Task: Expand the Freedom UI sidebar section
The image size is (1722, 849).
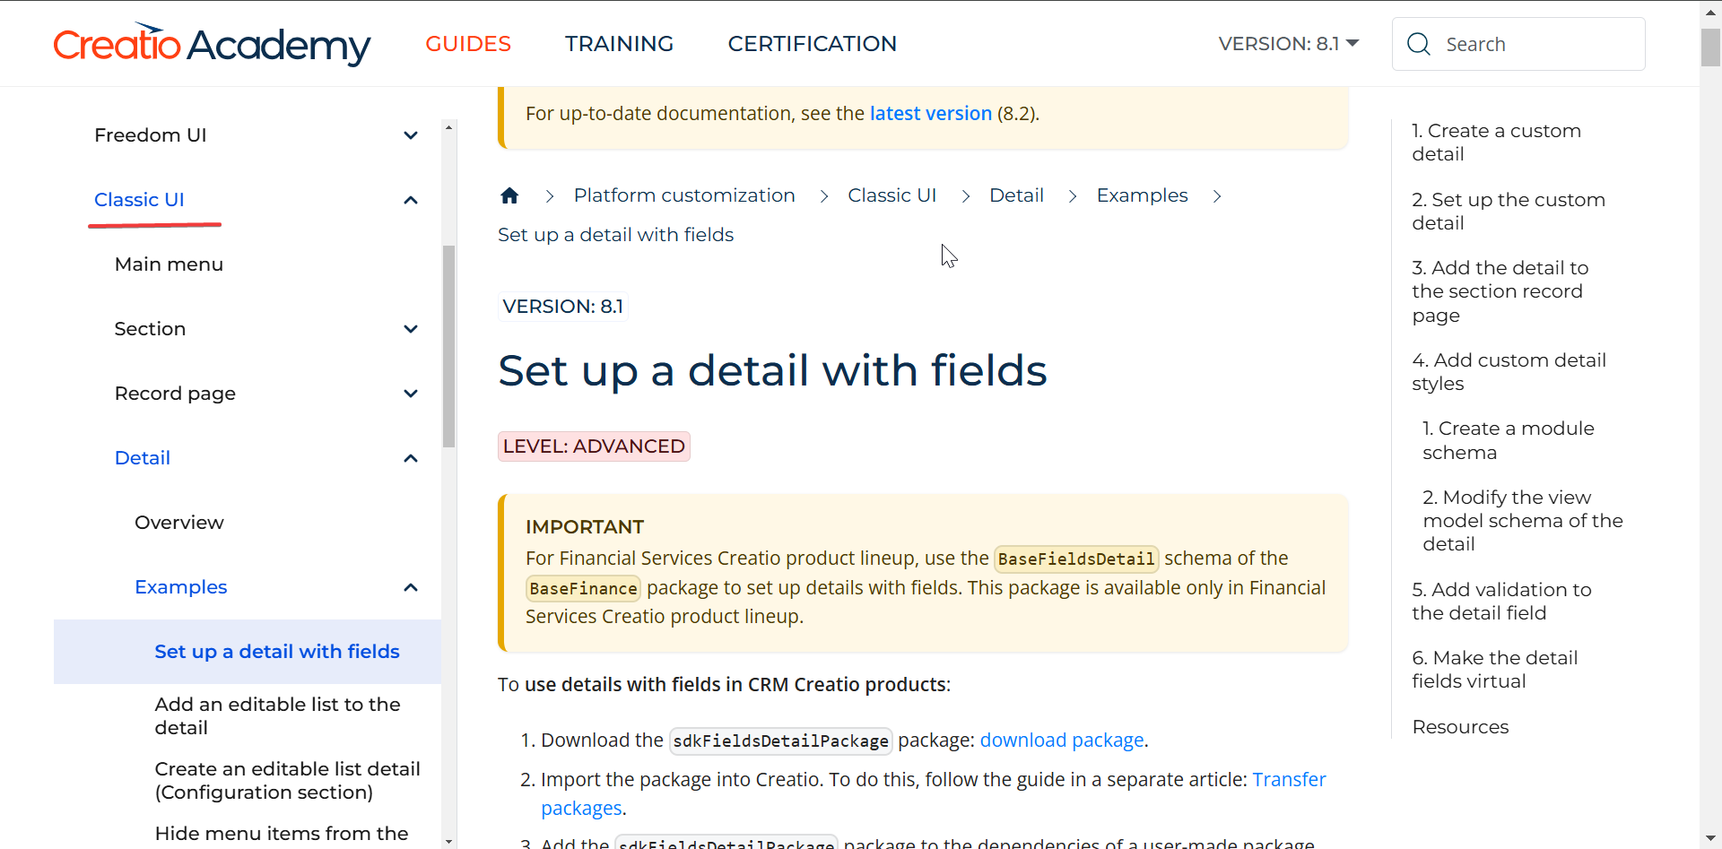Action: (411, 135)
